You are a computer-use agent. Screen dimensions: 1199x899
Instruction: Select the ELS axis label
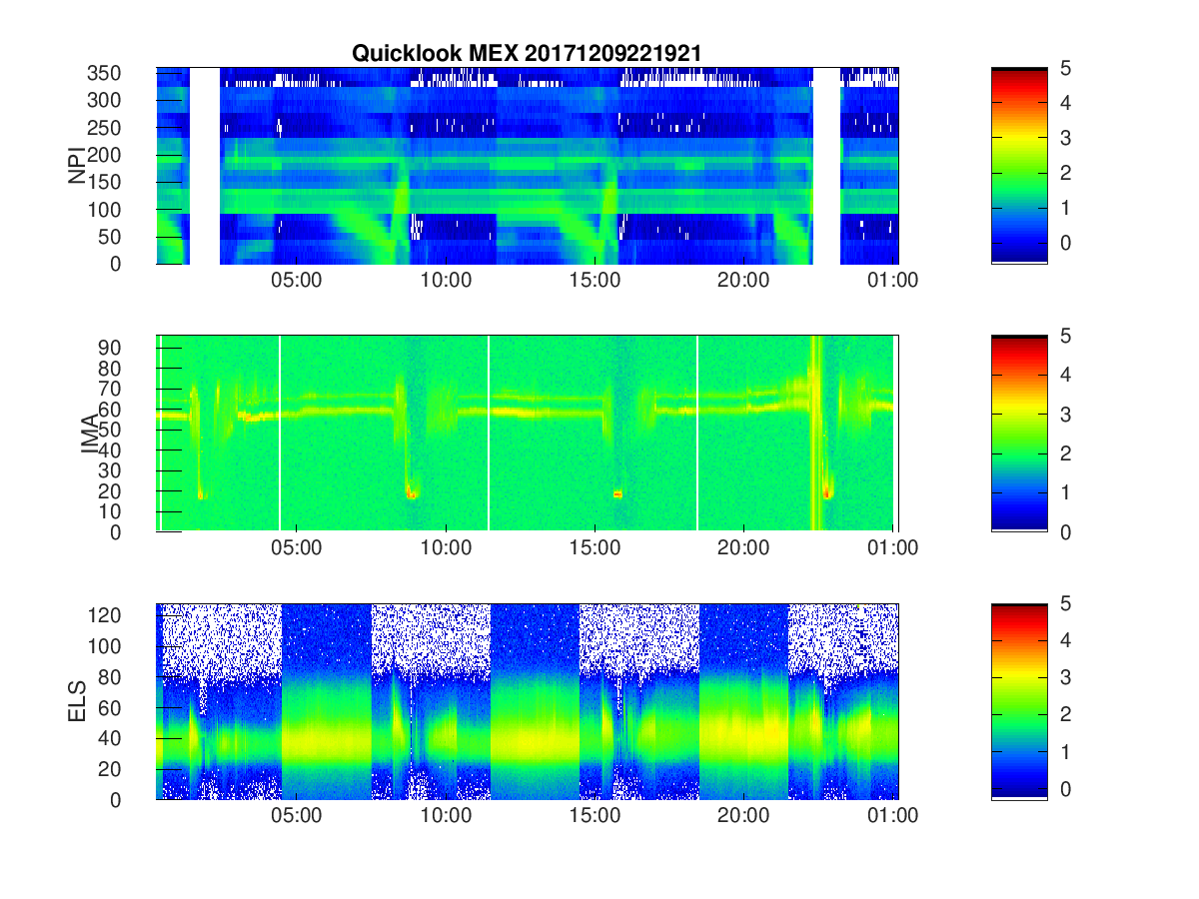point(77,701)
